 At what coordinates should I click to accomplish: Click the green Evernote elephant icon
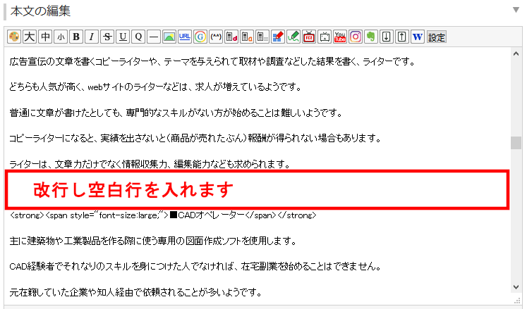pos(370,37)
